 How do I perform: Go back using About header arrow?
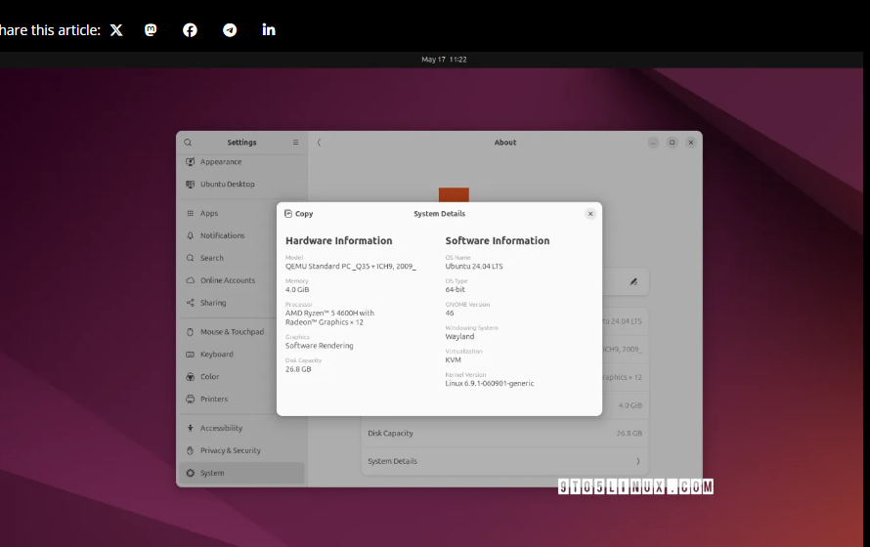[319, 143]
